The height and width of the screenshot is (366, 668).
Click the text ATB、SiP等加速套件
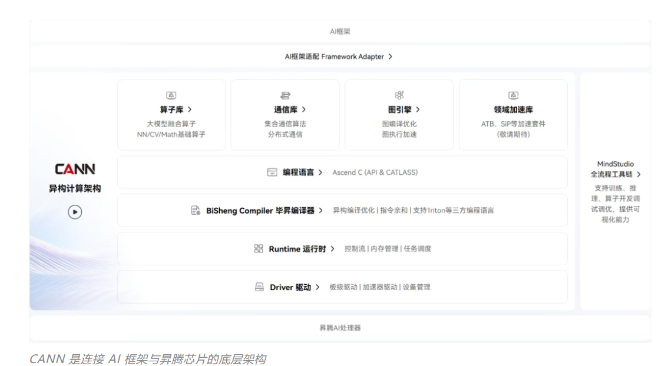(513, 124)
